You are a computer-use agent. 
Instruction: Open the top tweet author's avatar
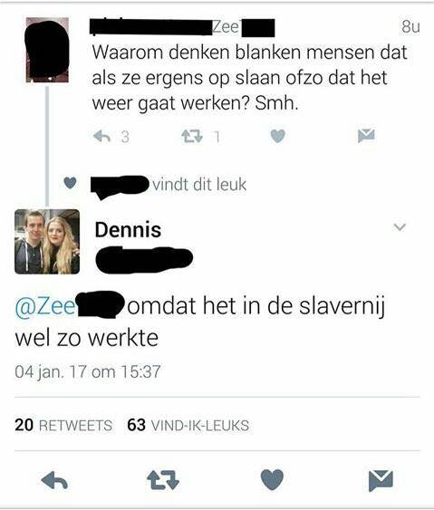[x=47, y=50]
